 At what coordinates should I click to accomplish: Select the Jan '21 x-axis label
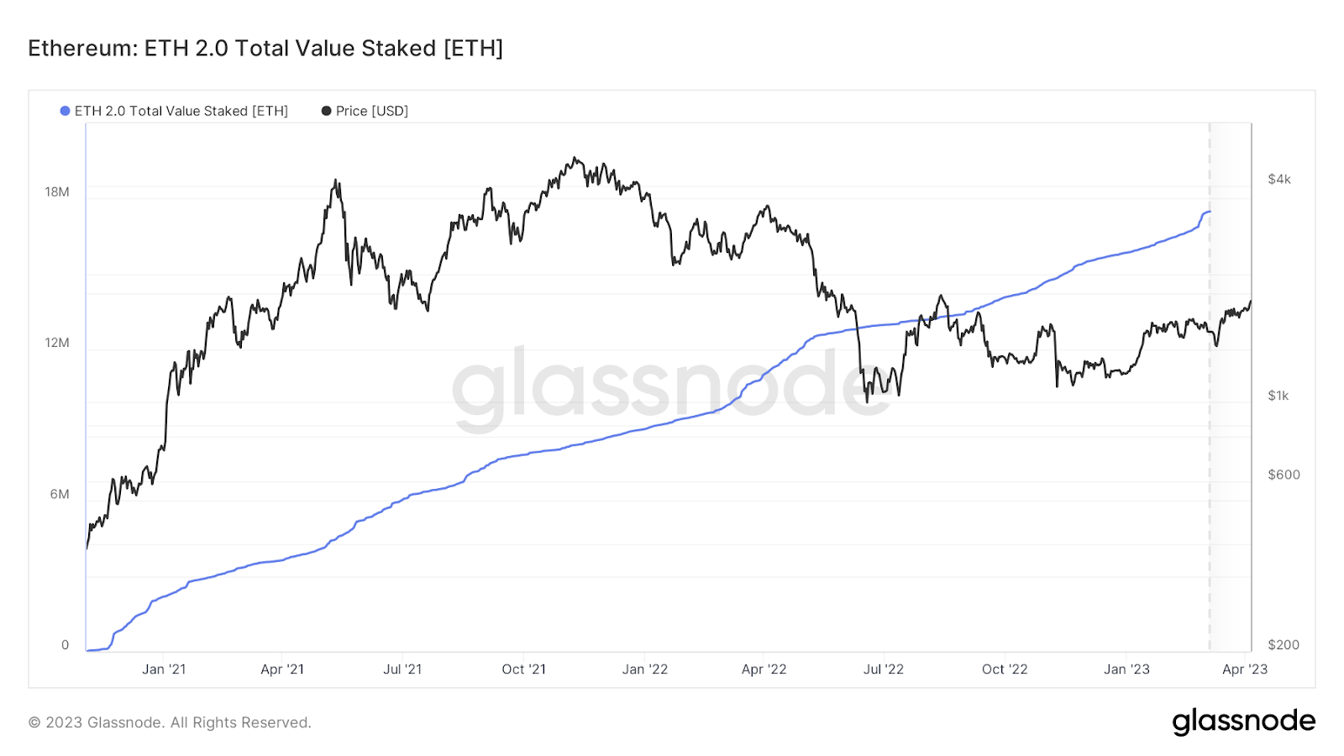[164, 669]
